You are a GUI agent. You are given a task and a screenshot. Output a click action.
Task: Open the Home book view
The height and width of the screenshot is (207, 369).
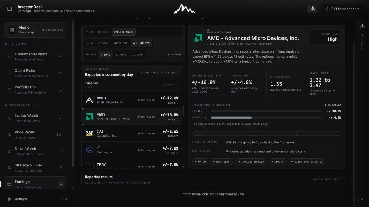35,30
